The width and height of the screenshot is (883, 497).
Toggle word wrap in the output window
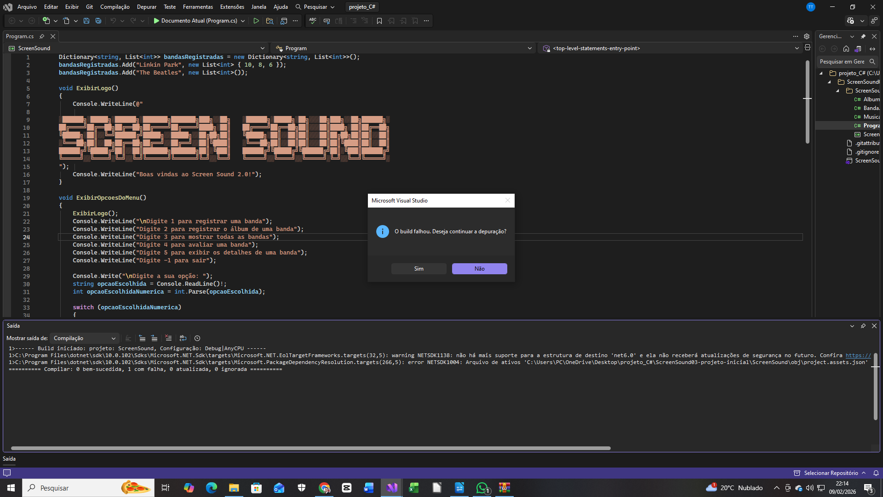coord(183,338)
